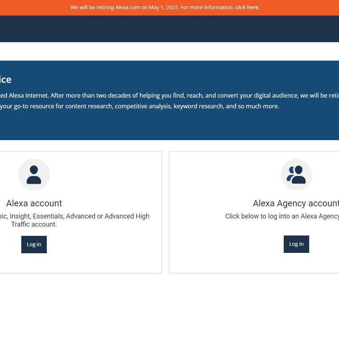Click the "Alexa.com" text in retirement banner
The width and height of the screenshot is (339, 339).
[x=128, y=8]
